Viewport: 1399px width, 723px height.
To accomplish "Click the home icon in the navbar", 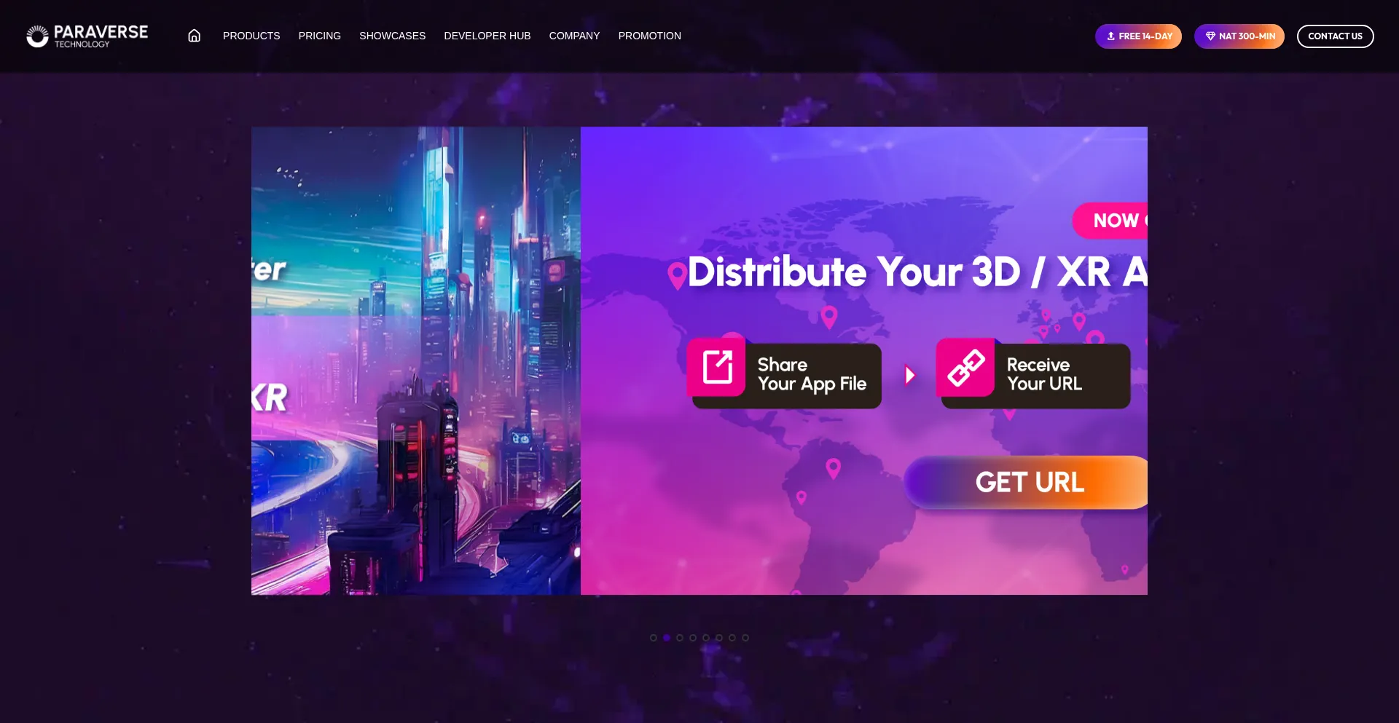I will coord(194,36).
